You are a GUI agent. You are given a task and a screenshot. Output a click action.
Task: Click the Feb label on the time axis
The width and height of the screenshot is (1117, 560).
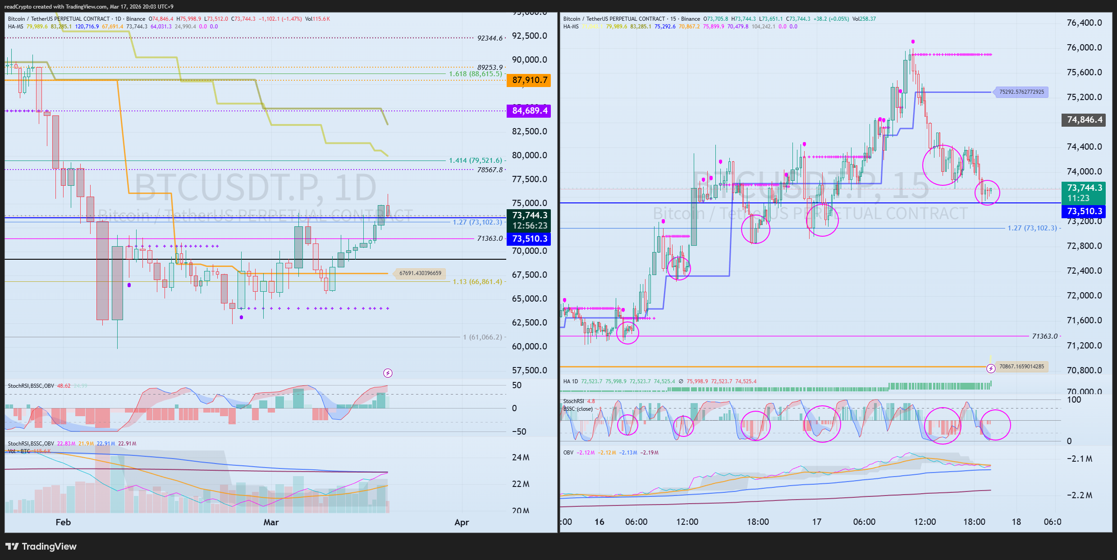pyautogui.click(x=63, y=522)
